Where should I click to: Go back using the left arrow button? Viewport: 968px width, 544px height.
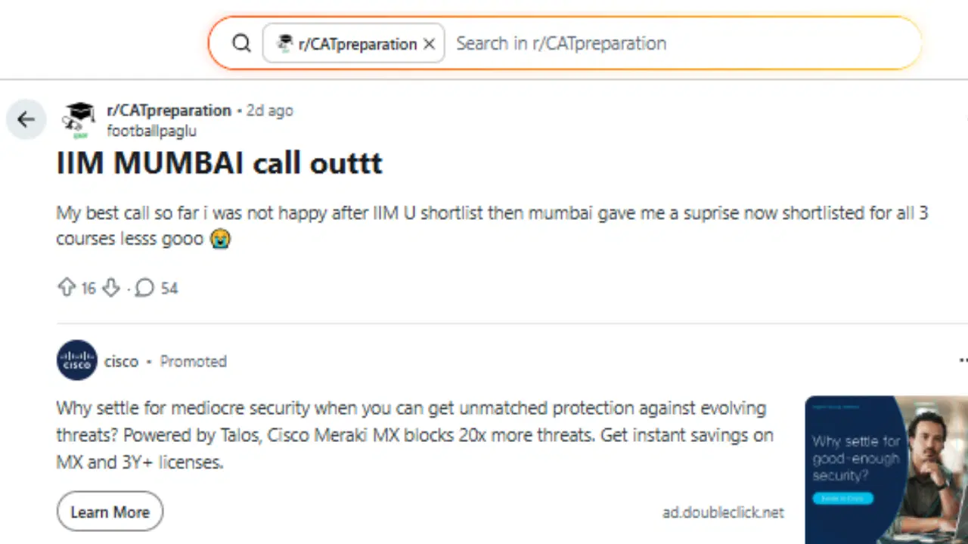26,119
